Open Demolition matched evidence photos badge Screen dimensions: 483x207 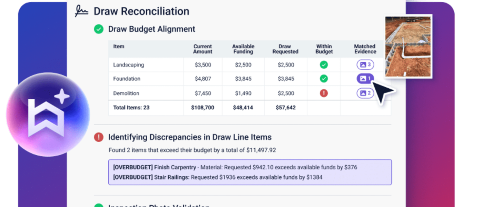365,93
